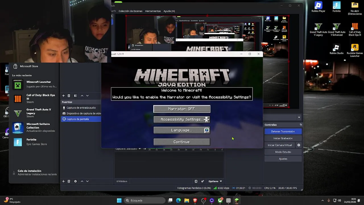Image resolution: width=364 pixels, height=205 pixels.
Task: Open the mixer Options dropdown
Action: point(215,181)
